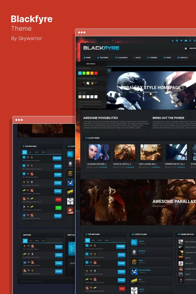
Task: Click the Battlefield game icon in Games We Play
Action: [181, 242]
